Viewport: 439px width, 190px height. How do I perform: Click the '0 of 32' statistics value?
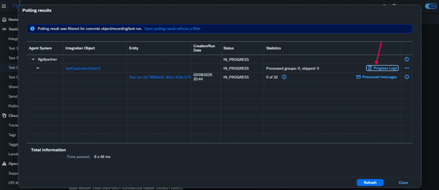click(x=272, y=77)
